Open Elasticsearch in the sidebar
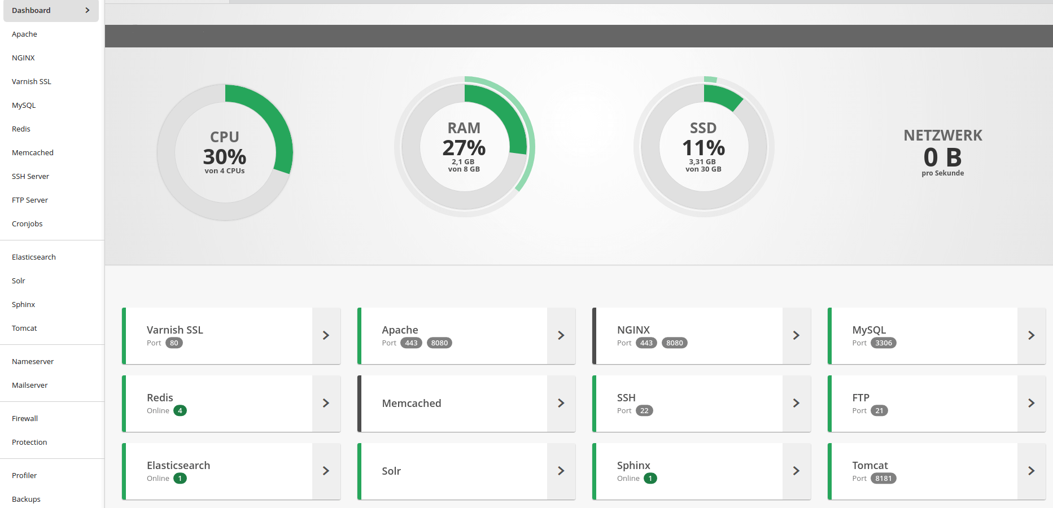The width and height of the screenshot is (1053, 508). [x=34, y=257]
